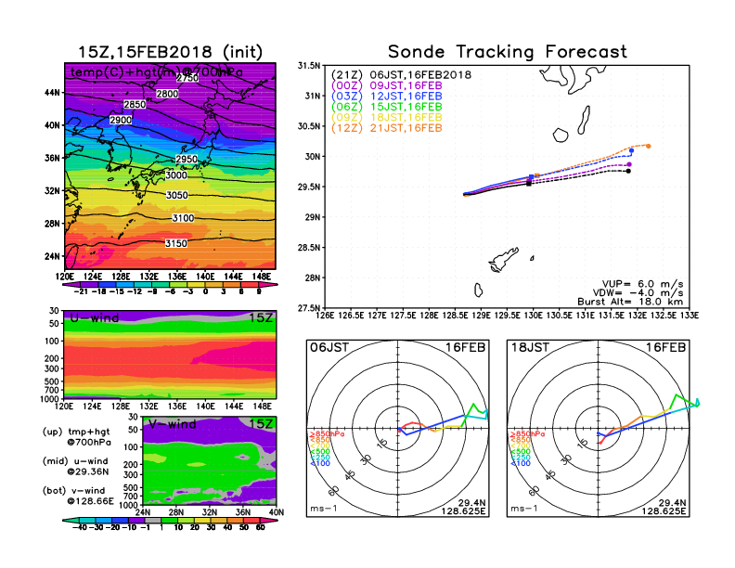
Task: Click the "15Z" label in the U-wind panel
Action: pyautogui.click(x=261, y=318)
